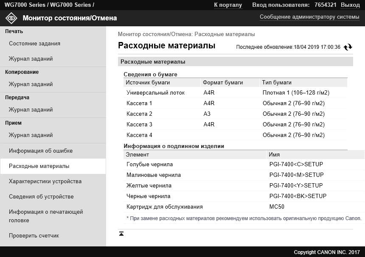Open Журнал заданий under Прием
365x257 pixels.
[31, 135]
